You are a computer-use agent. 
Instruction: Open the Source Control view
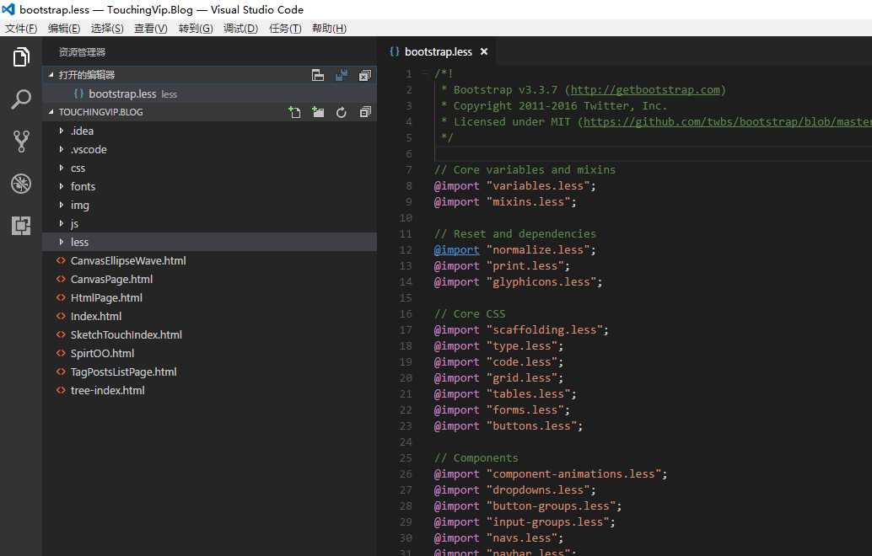[21, 142]
